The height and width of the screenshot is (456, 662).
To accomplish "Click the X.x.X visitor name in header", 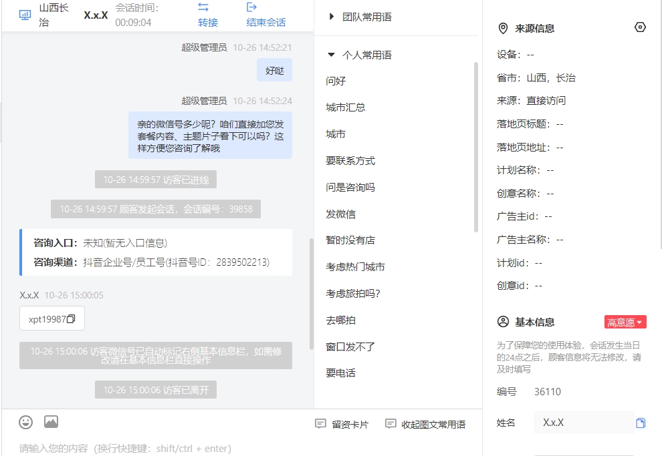I will (96, 15).
